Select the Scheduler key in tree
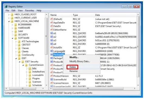The width and height of the screenshot is (144, 99). pyautogui.click(x=37, y=85)
